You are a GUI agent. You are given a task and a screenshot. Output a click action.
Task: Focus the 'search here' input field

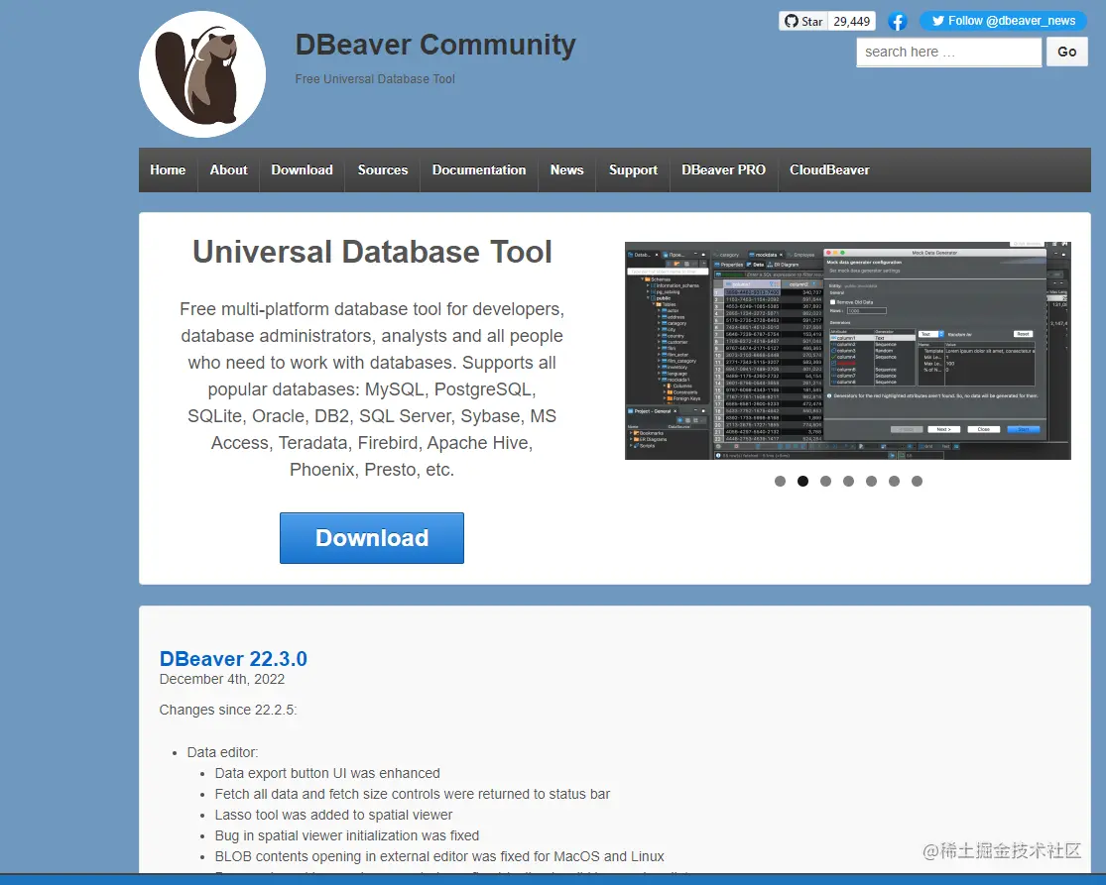point(948,53)
